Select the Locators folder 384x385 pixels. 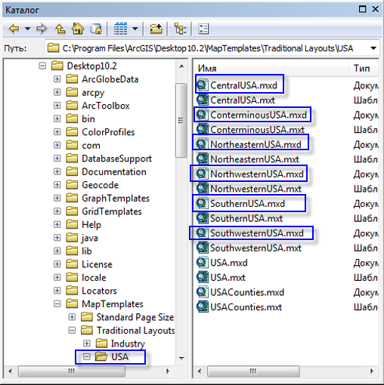91,291
